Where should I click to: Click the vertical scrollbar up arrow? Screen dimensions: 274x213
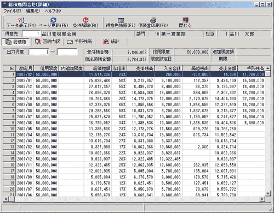268,68
